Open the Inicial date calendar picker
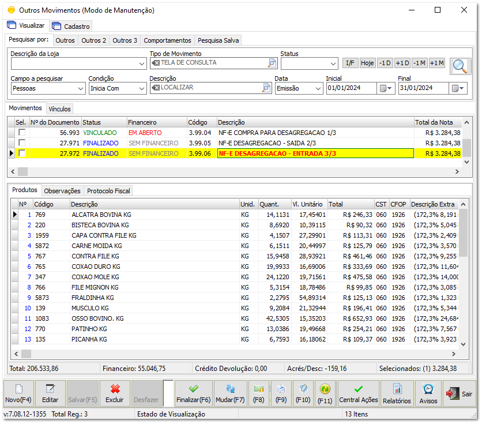The image size is (482, 424). coord(386,88)
